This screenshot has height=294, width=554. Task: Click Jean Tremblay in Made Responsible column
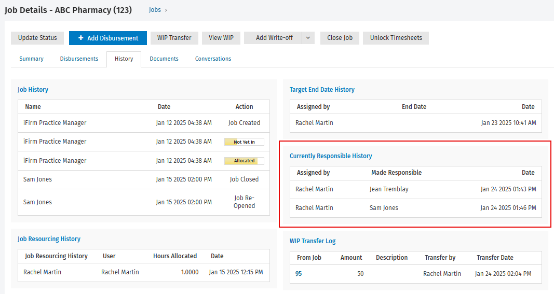click(389, 189)
